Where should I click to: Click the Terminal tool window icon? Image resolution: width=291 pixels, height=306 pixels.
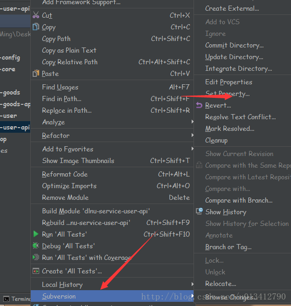(6, 299)
